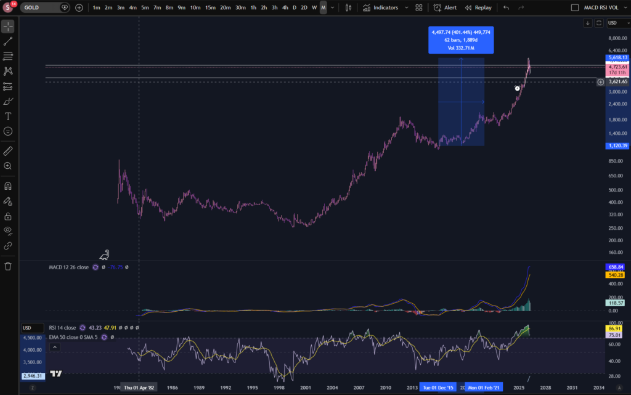This screenshot has width=631, height=395.
Task: Select the W weekly timeframe
Action: click(314, 7)
